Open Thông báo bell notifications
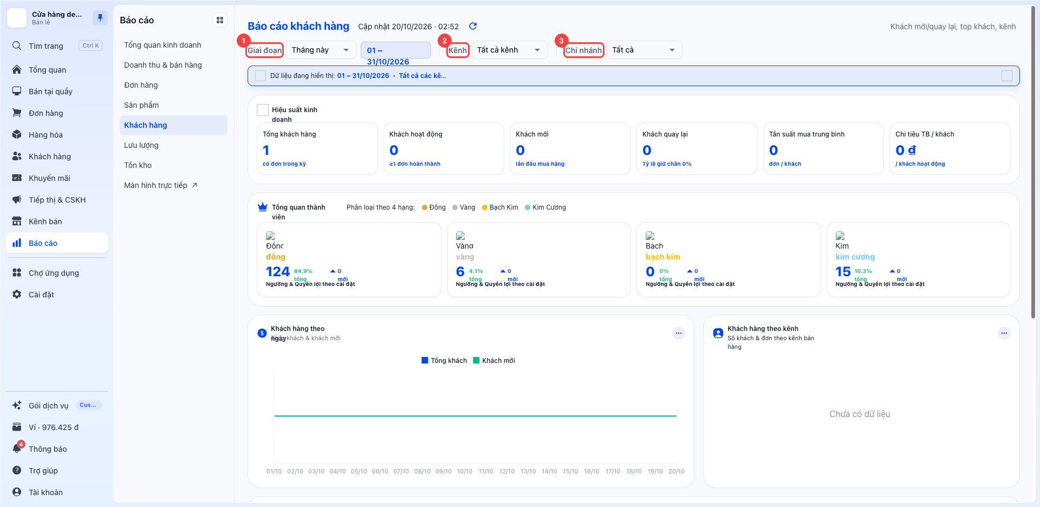1040x507 pixels. click(57, 448)
